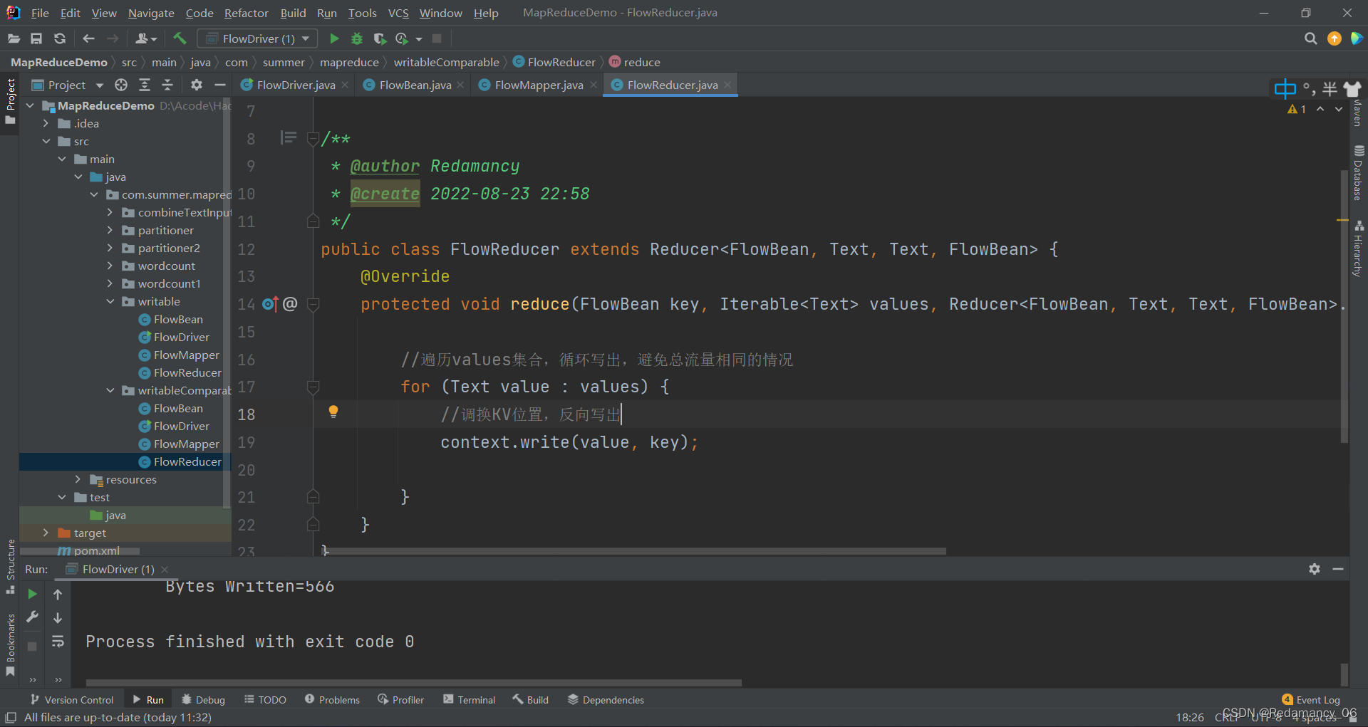This screenshot has height=727, width=1368.
Task: Click scroll up arrow in Run console
Action: (x=58, y=594)
